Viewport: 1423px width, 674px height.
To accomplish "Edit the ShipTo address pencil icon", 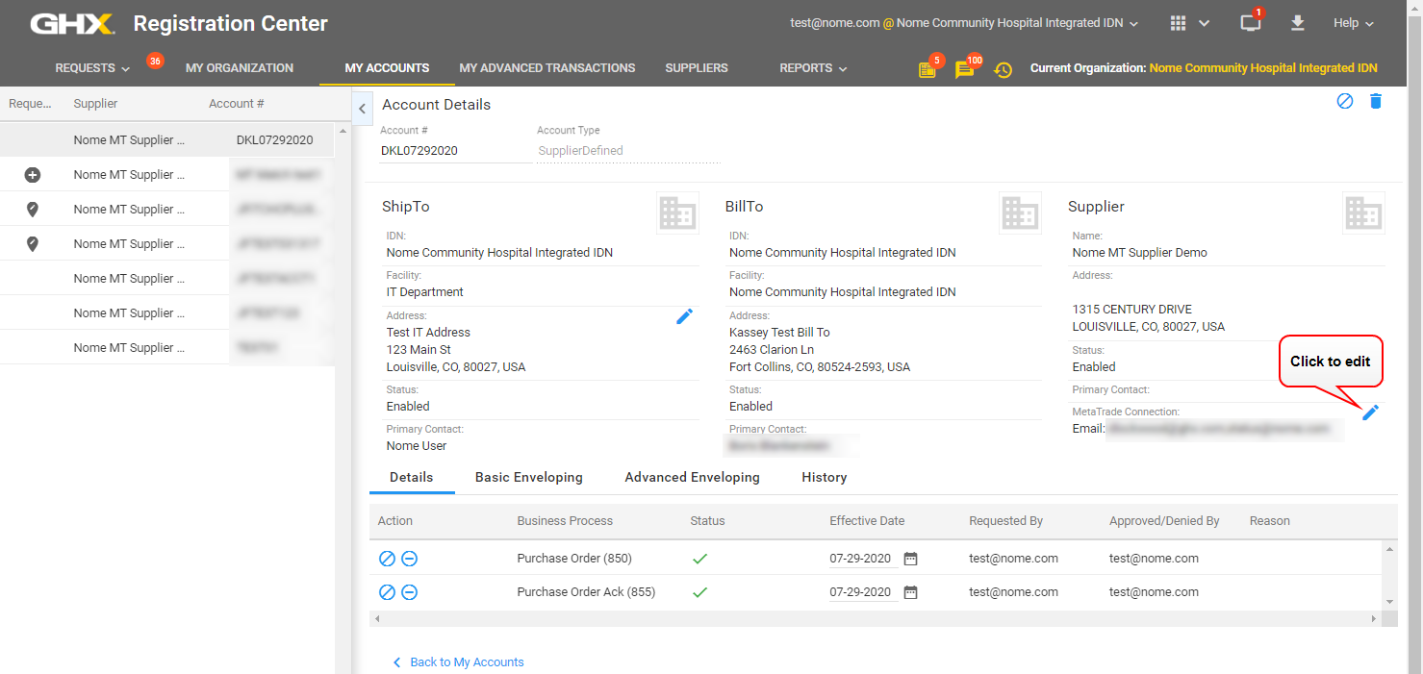I will [x=684, y=316].
